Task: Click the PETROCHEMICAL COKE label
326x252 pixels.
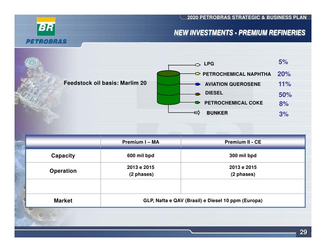Action: tap(234, 103)
